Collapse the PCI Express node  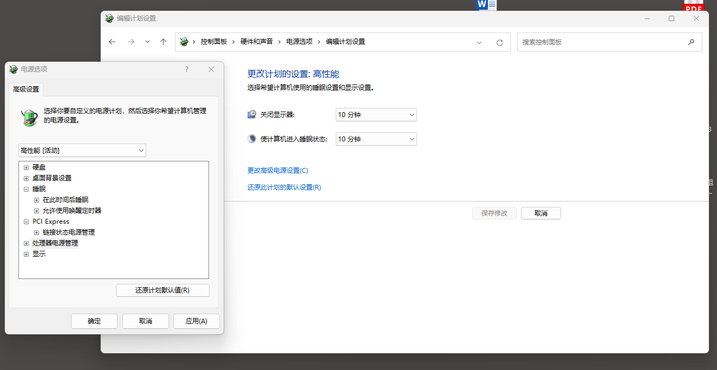pos(26,222)
